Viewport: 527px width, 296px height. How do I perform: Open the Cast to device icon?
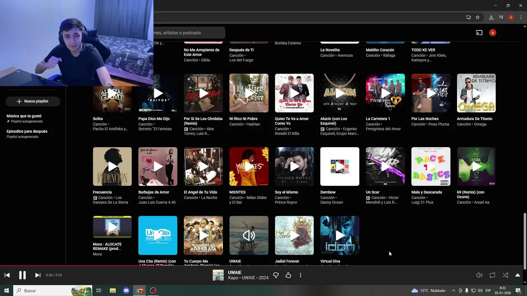click(479, 32)
